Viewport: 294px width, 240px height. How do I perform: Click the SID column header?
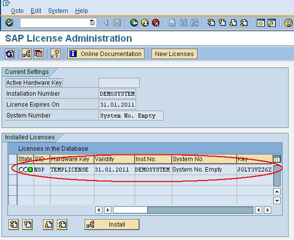[42, 159]
